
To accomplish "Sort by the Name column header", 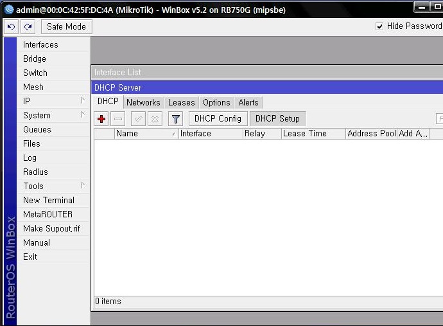I will (146, 134).
